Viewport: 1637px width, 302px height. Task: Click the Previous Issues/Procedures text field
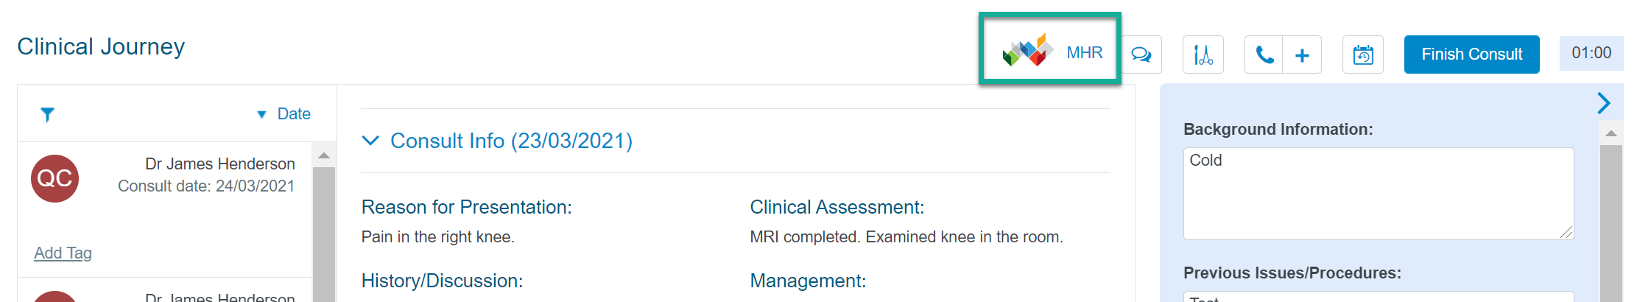pos(1379,296)
